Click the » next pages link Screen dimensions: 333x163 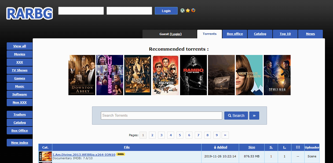point(225,135)
